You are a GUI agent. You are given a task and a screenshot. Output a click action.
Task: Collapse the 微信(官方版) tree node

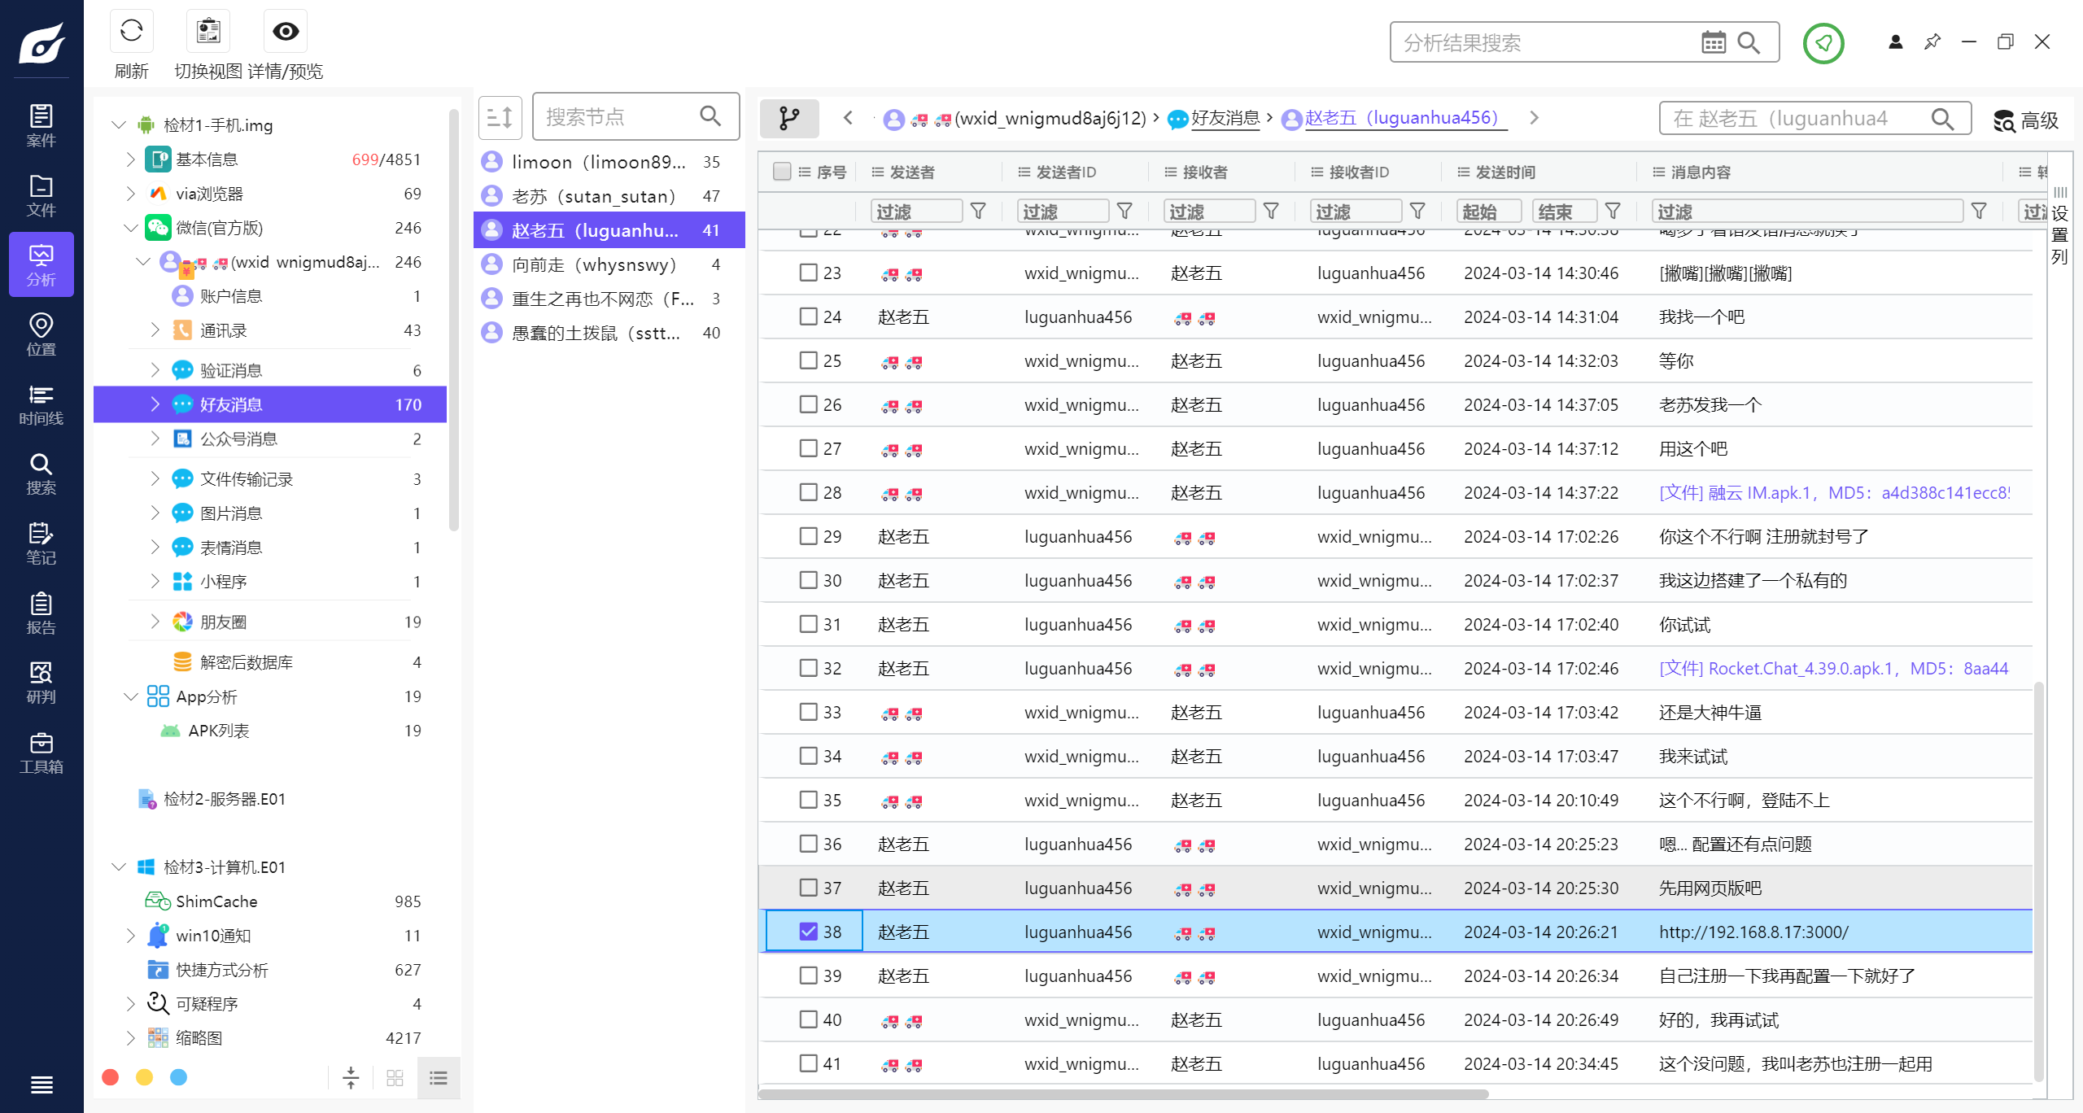130,228
